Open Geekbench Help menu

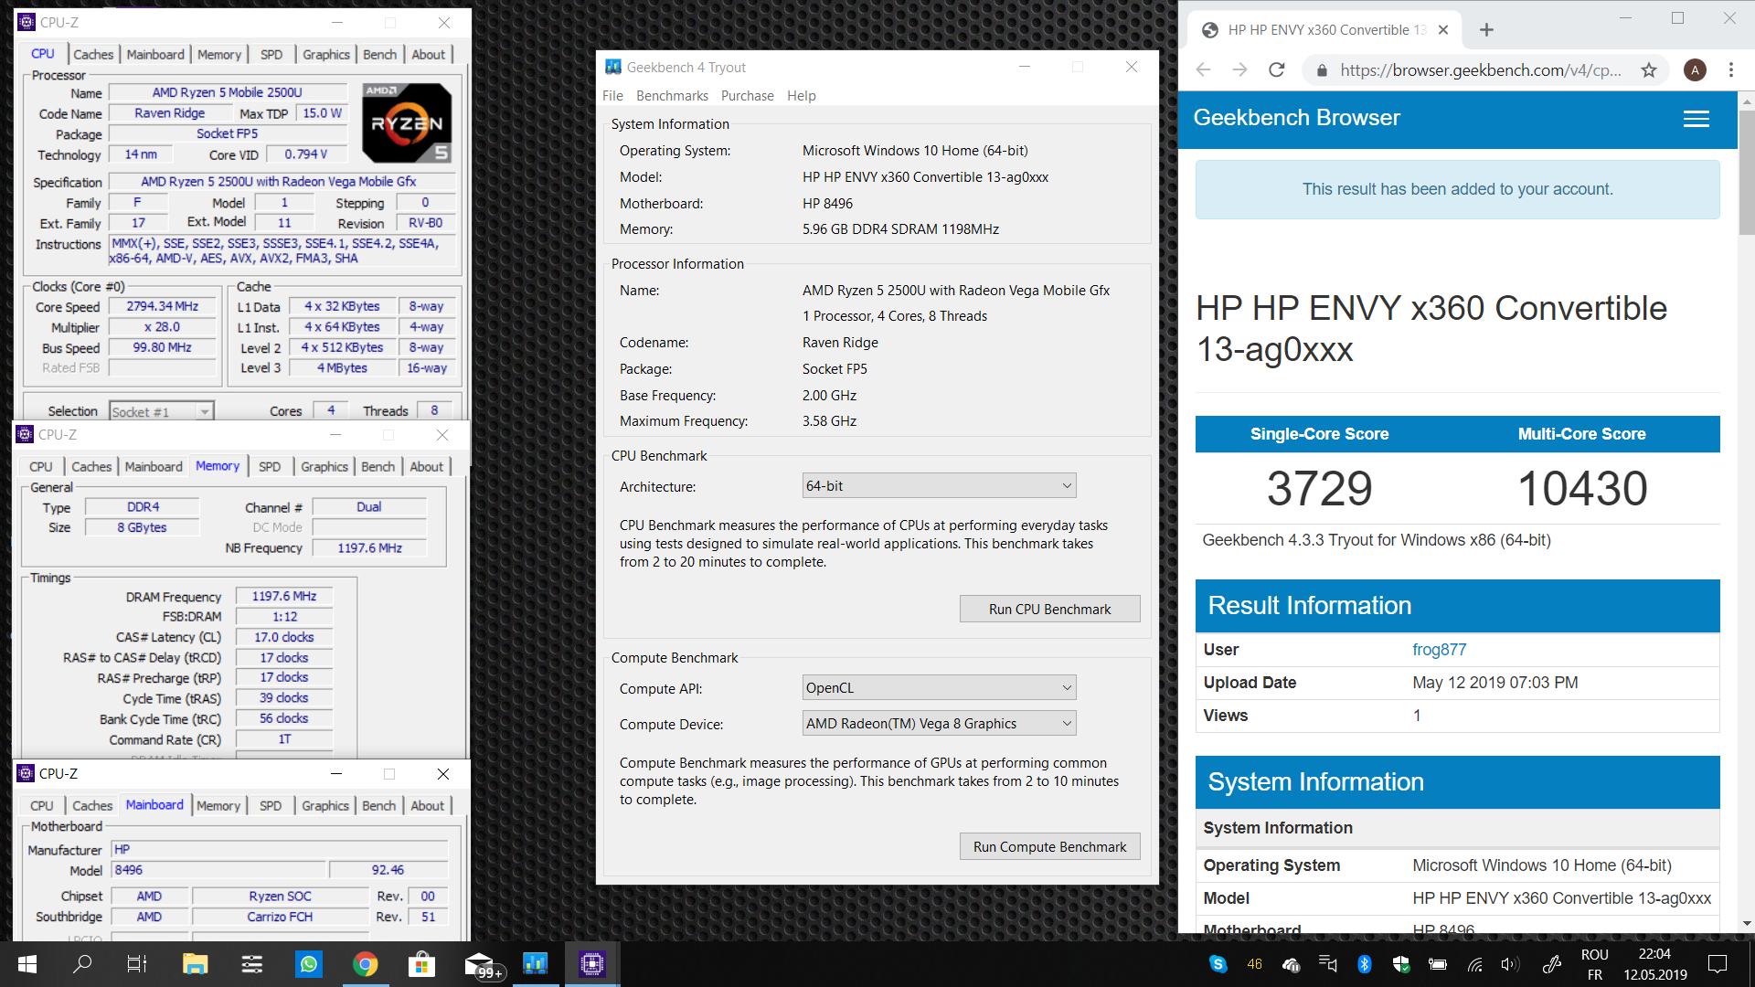click(x=801, y=96)
